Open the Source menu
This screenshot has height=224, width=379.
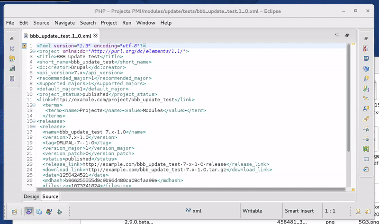pyautogui.click(x=41, y=23)
